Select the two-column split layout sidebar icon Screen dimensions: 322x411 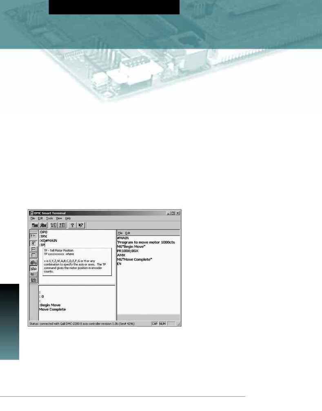[x=33, y=243]
